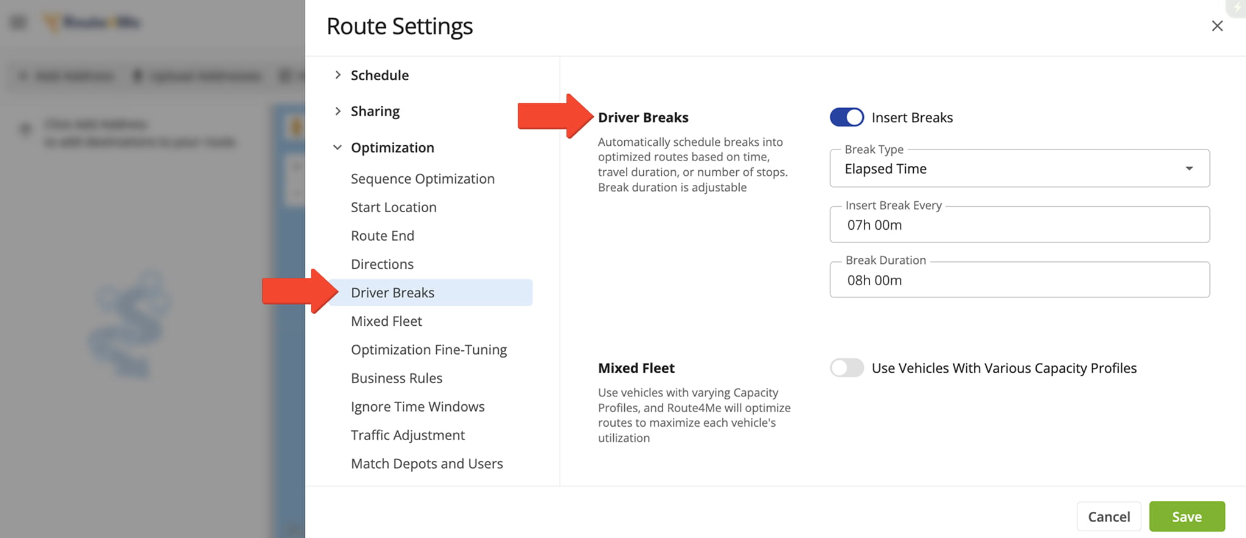Click the Cancel button
Screen dimensions: 1246x538
coord(1109,517)
